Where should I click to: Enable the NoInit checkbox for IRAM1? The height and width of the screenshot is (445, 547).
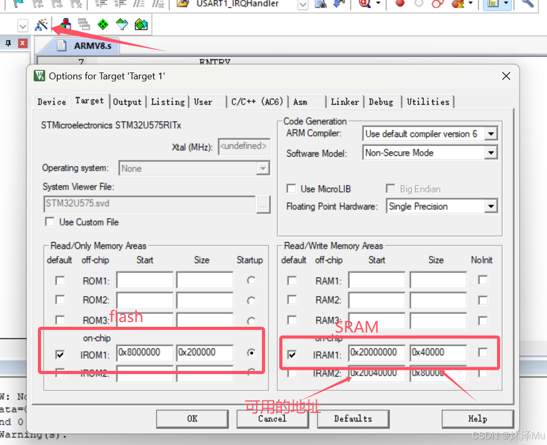point(483,353)
